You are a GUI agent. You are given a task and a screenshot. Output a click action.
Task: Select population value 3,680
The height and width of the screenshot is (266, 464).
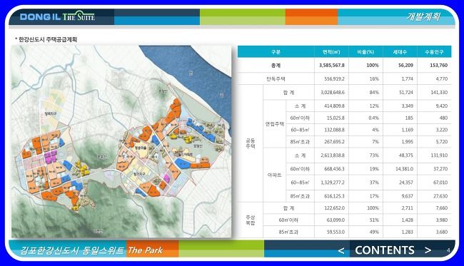[441, 232]
